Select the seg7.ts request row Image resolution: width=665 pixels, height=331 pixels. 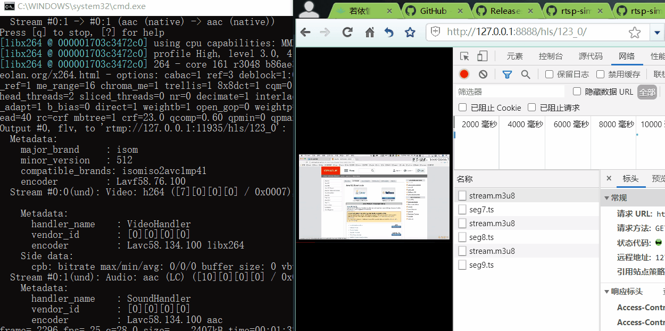527,210
